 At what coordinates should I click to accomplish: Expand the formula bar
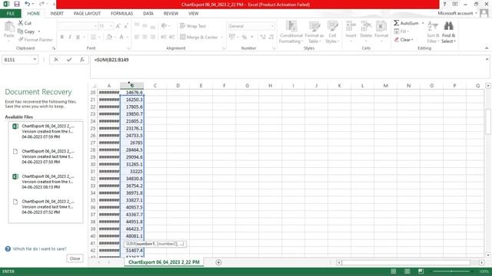pyautogui.click(x=487, y=59)
